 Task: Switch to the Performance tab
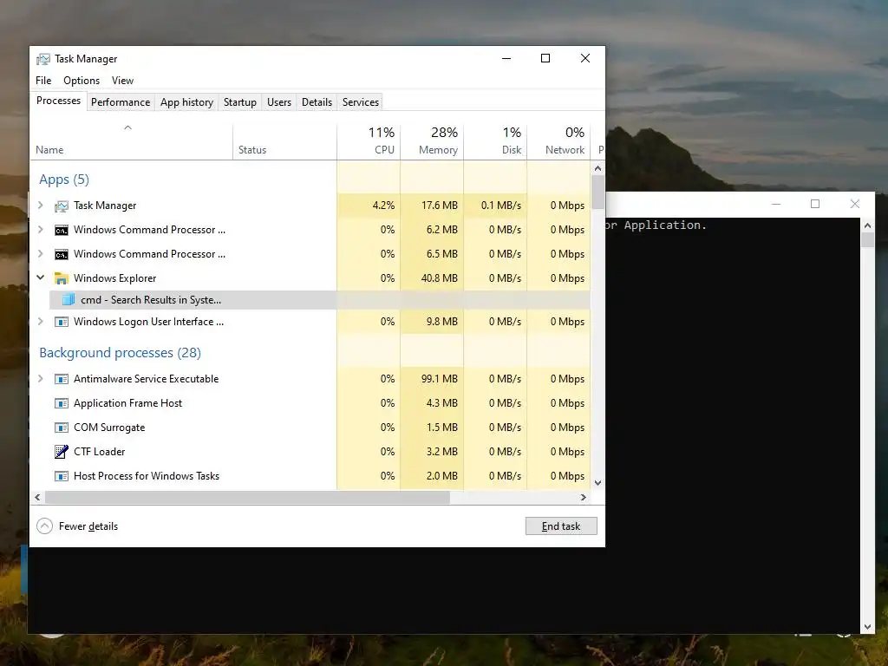pyautogui.click(x=121, y=102)
